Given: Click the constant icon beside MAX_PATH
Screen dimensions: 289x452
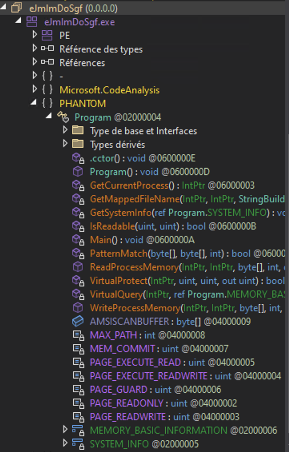Looking at the screenshot, I should tap(78, 335).
